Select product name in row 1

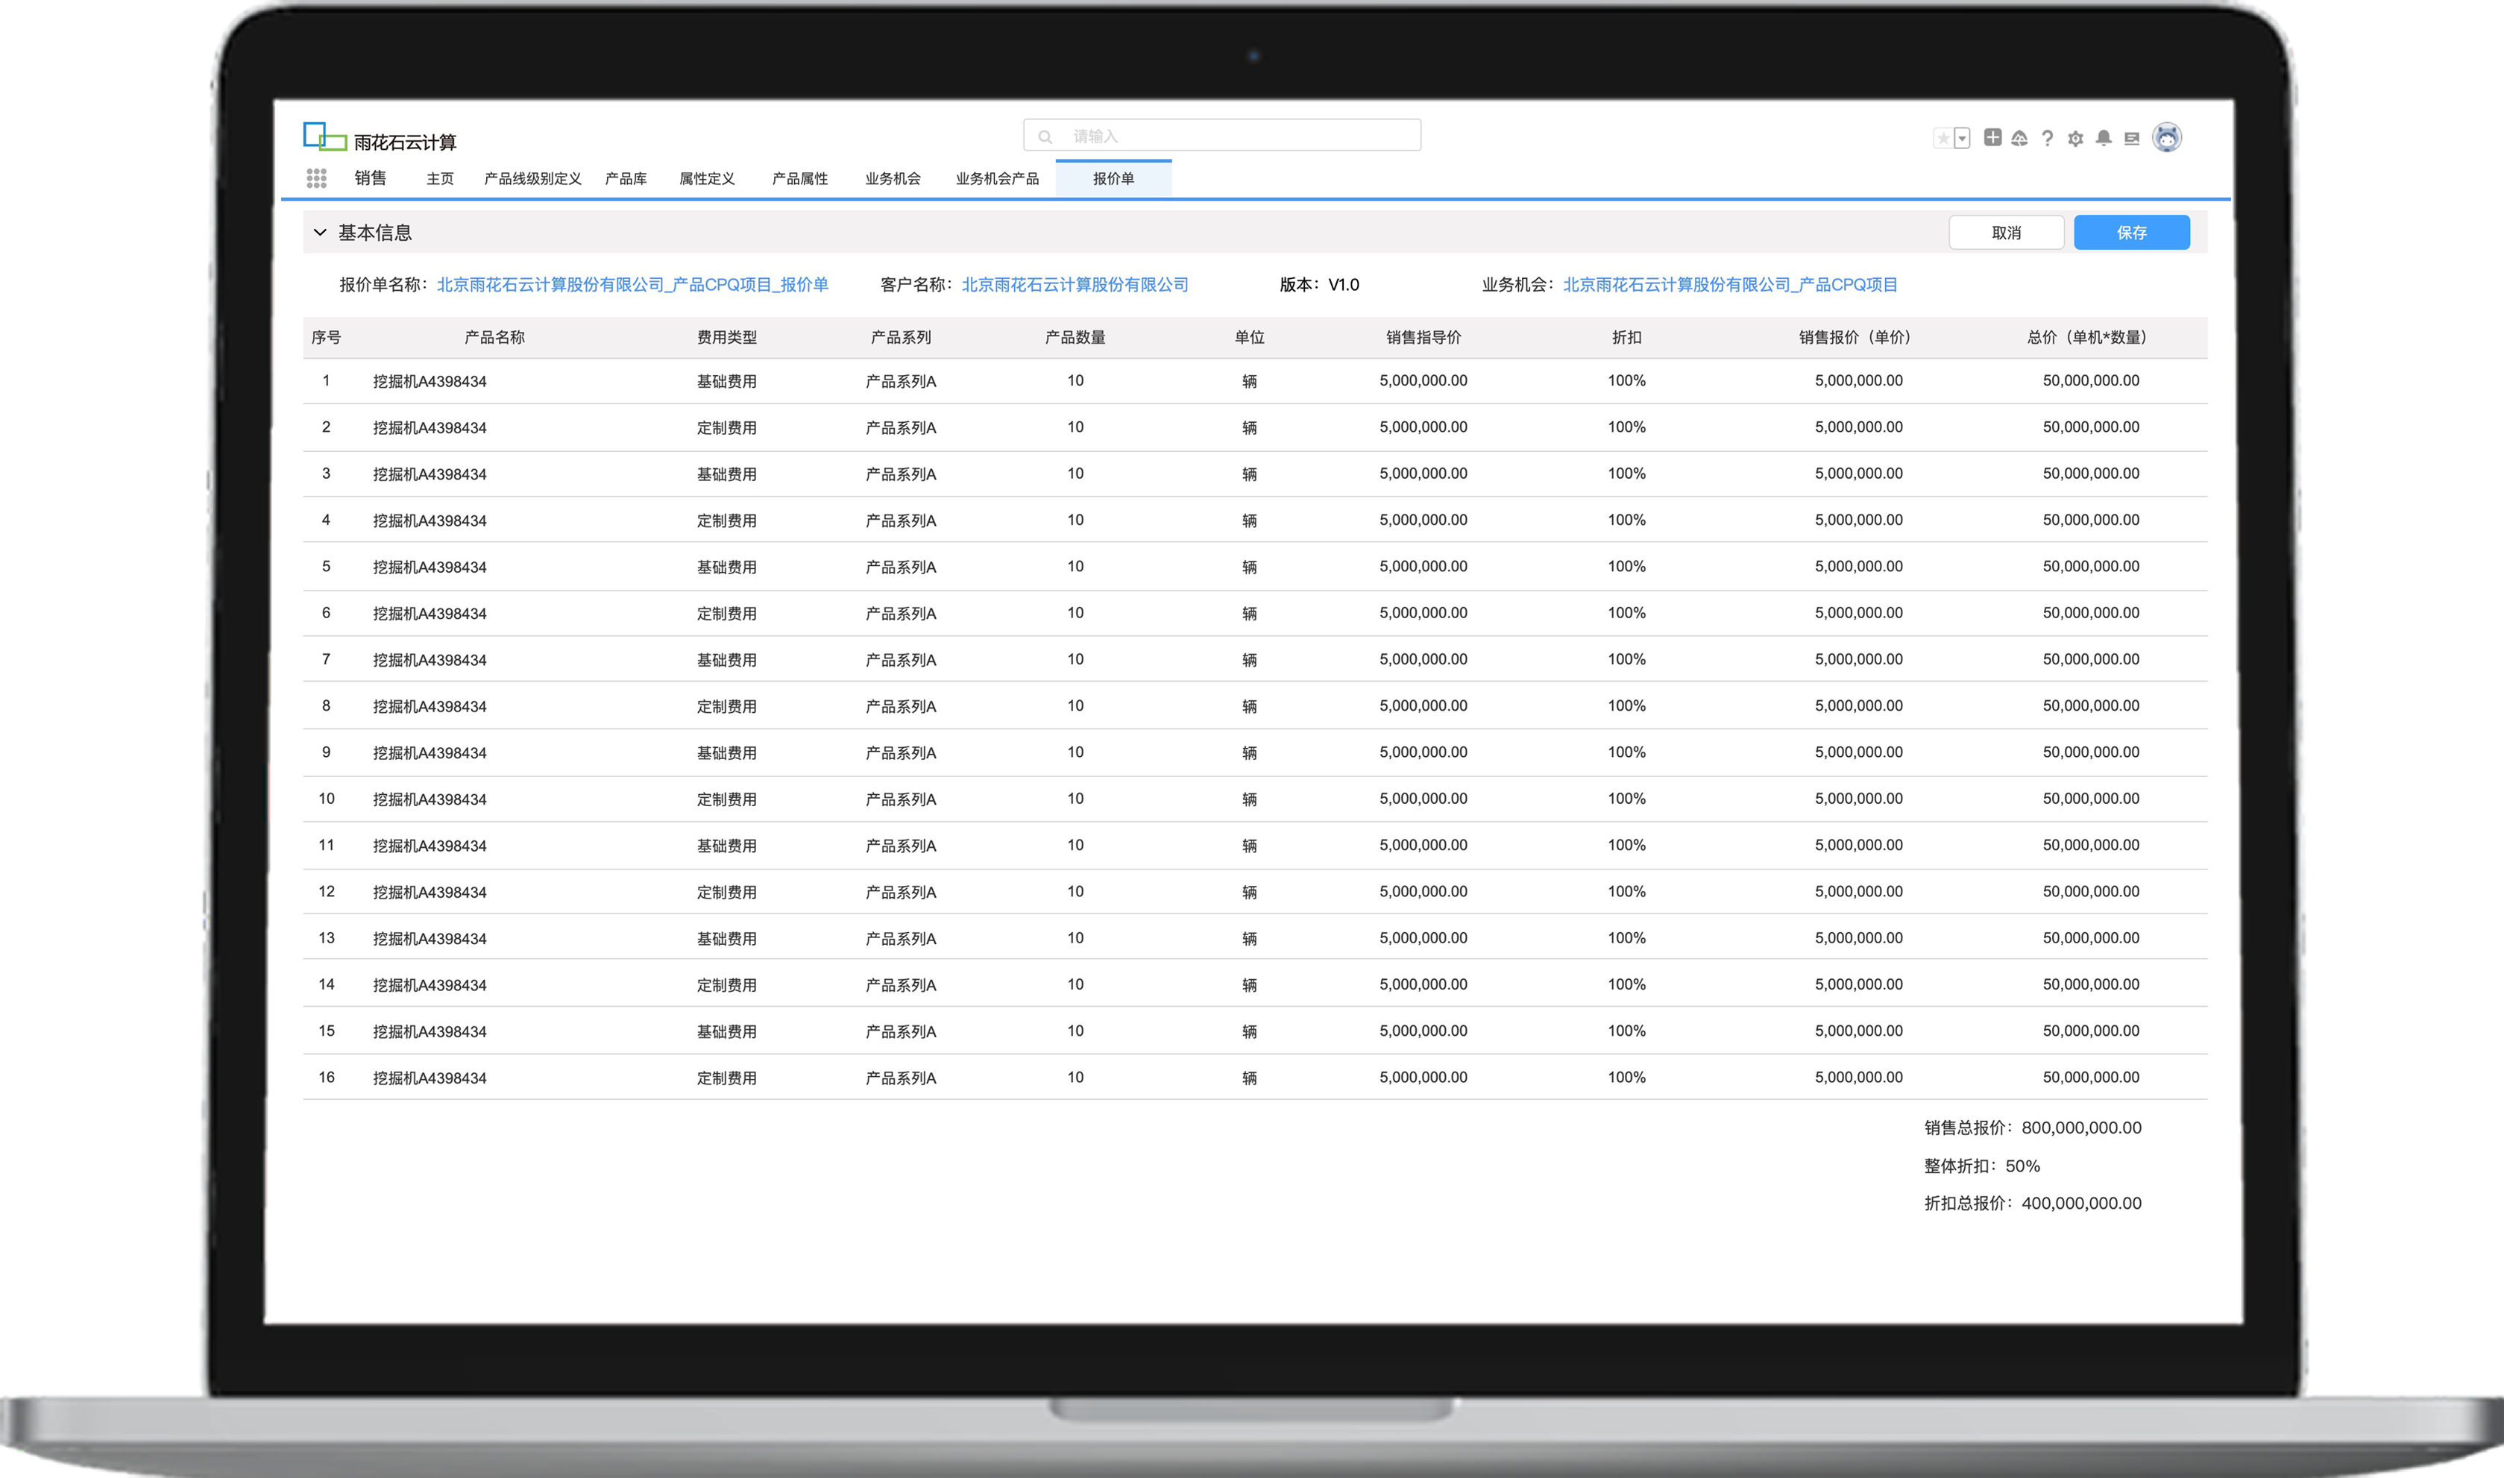(430, 382)
